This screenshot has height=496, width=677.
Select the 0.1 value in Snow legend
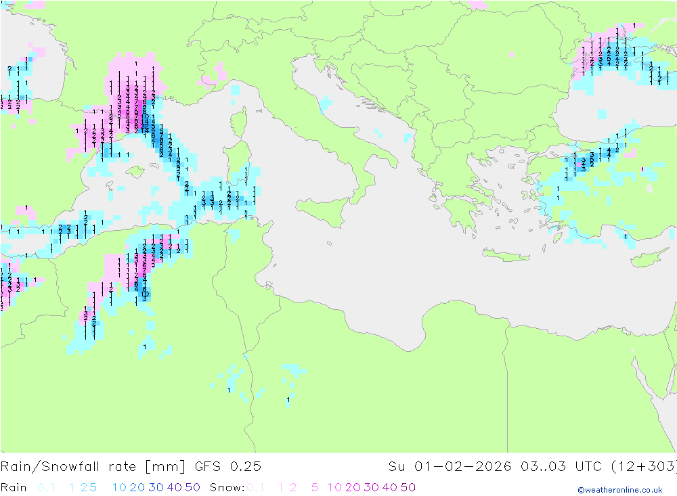click(x=256, y=487)
